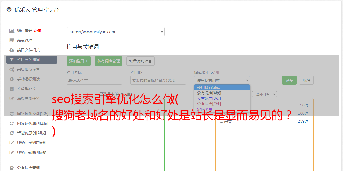
Task: Open UWriter深度原创 in the sidebar
Action: pyautogui.click(x=32, y=143)
